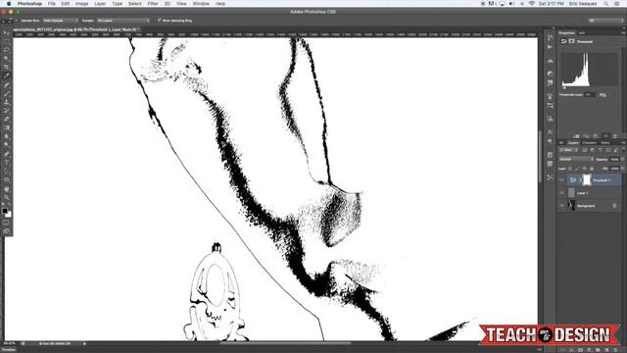Viewport: 627px width, 353px height.
Task: Select the Type tool
Action: coord(7,163)
